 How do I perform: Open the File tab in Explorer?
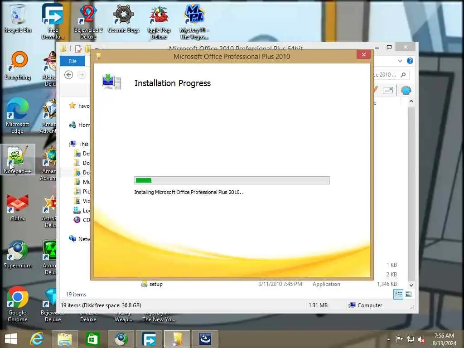[x=72, y=61]
